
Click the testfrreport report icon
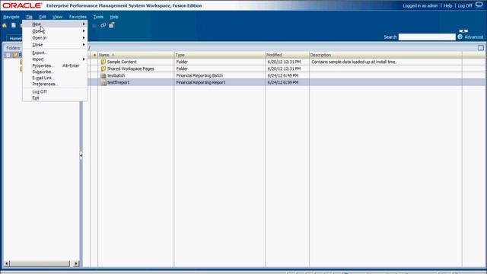click(x=103, y=82)
